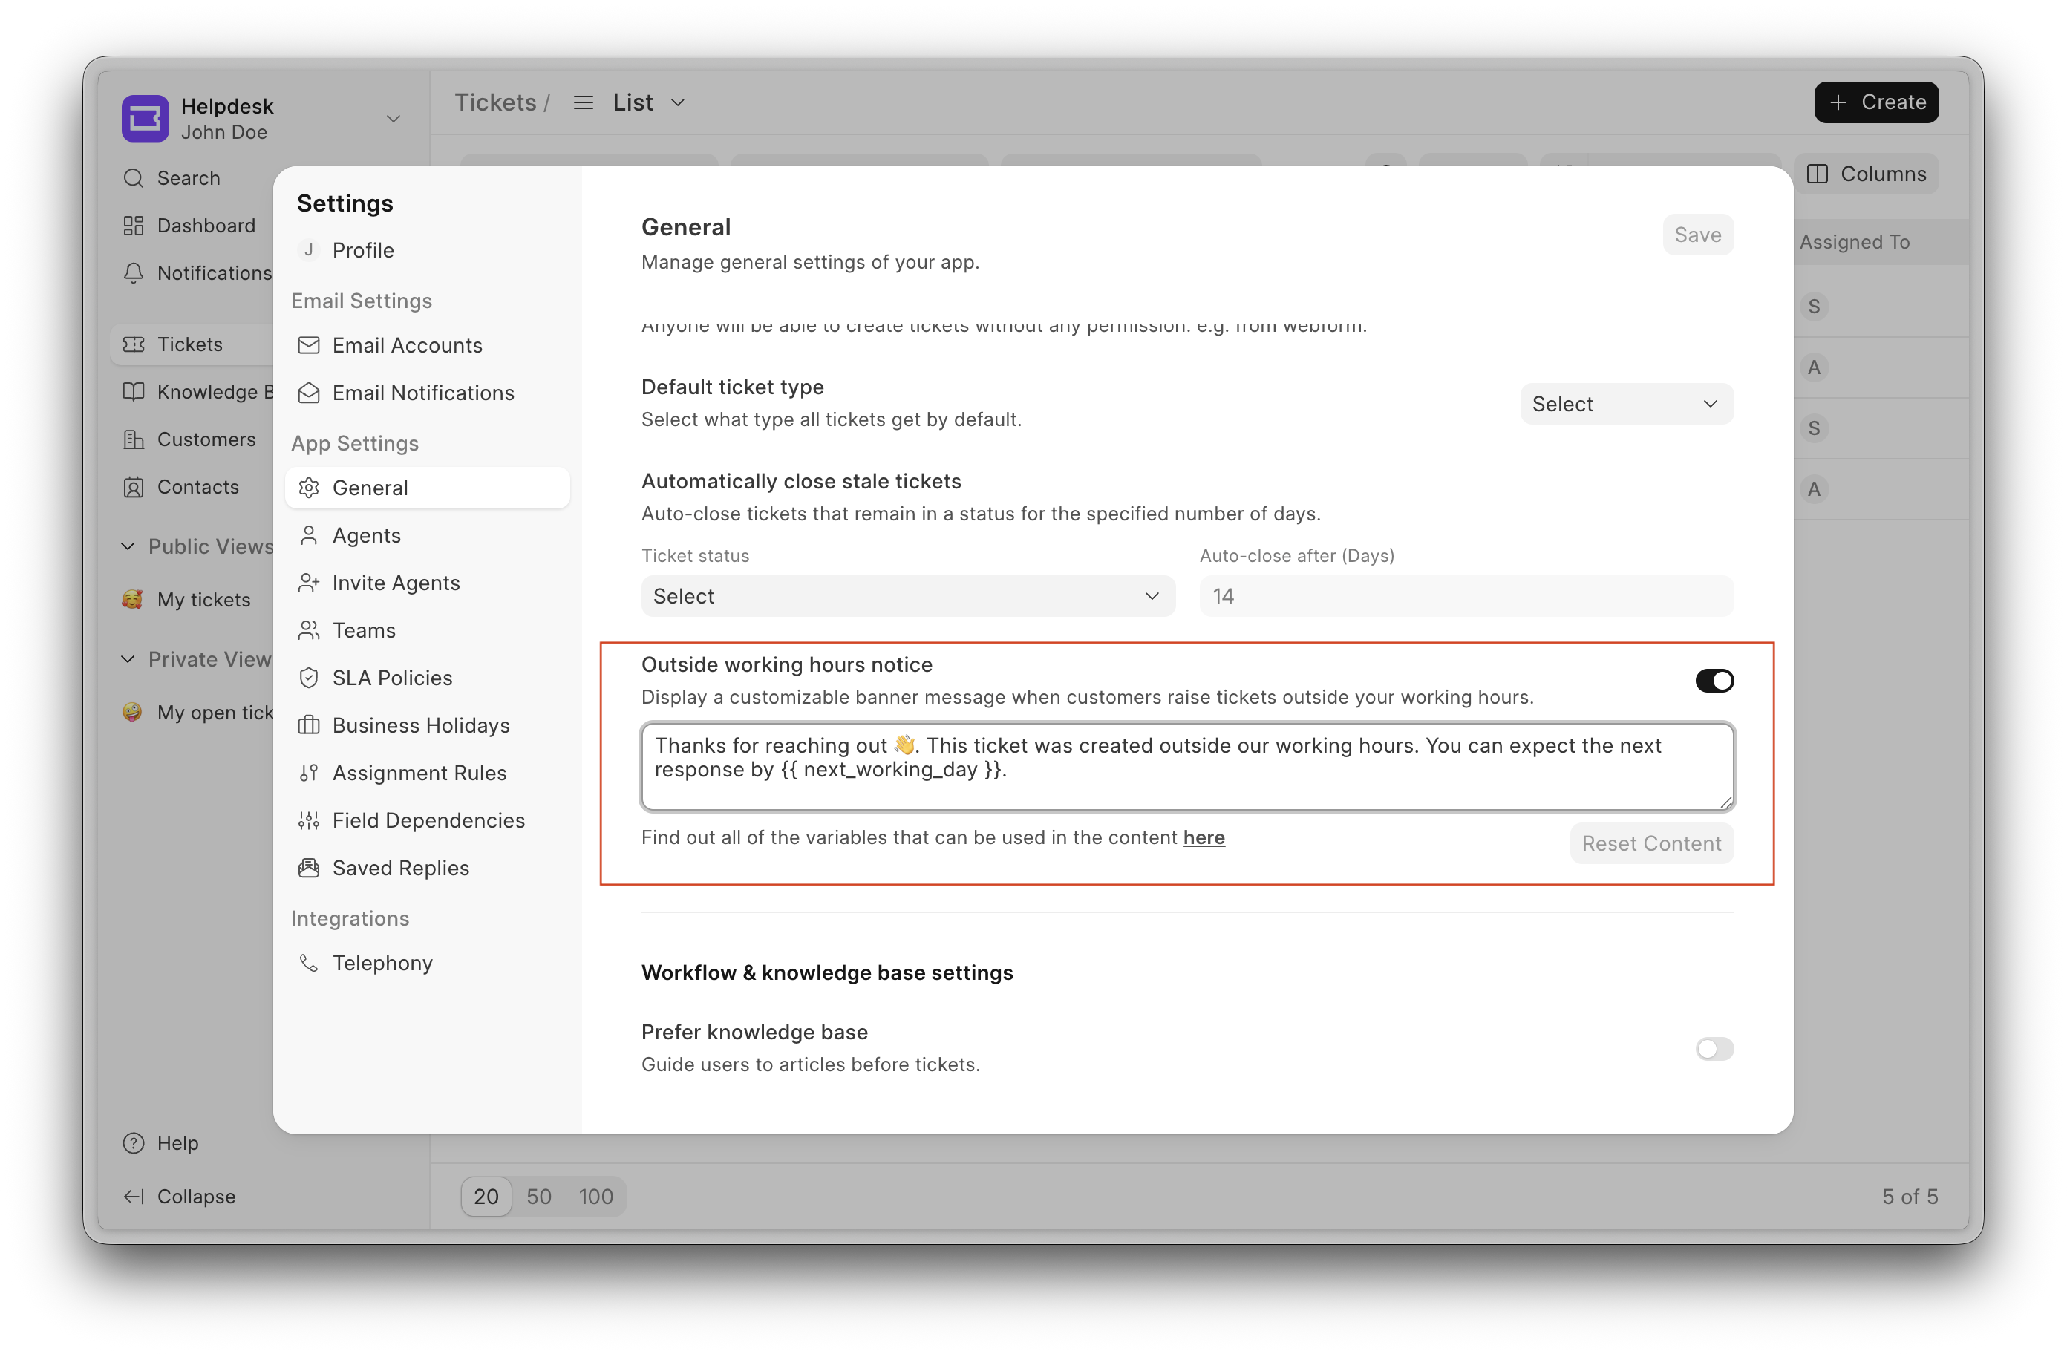The height and width of the screenshot is (1354, 2067).
Task: Open the Agents settings tab
Action: 367,536
